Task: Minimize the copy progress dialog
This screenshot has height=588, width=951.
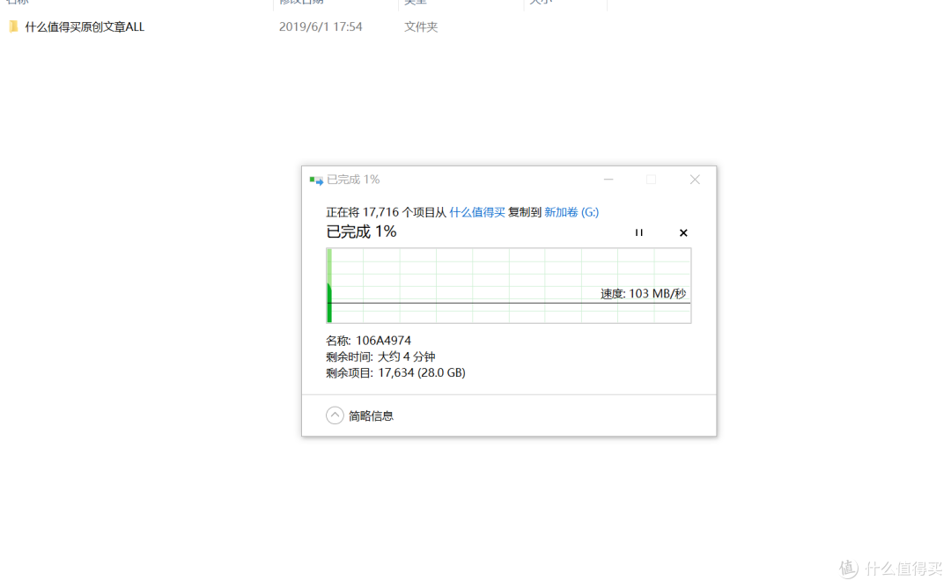Action: click(608, 180)
